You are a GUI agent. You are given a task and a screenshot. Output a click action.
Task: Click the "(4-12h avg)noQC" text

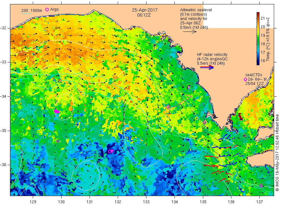(213, 59)
